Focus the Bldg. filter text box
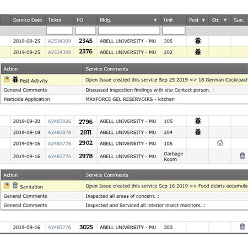This screenshot has height=248, width=248. click(x=129, y=30)
